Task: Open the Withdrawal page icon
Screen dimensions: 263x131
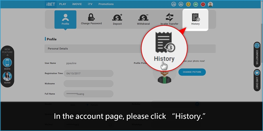Action: pos(143,19)
